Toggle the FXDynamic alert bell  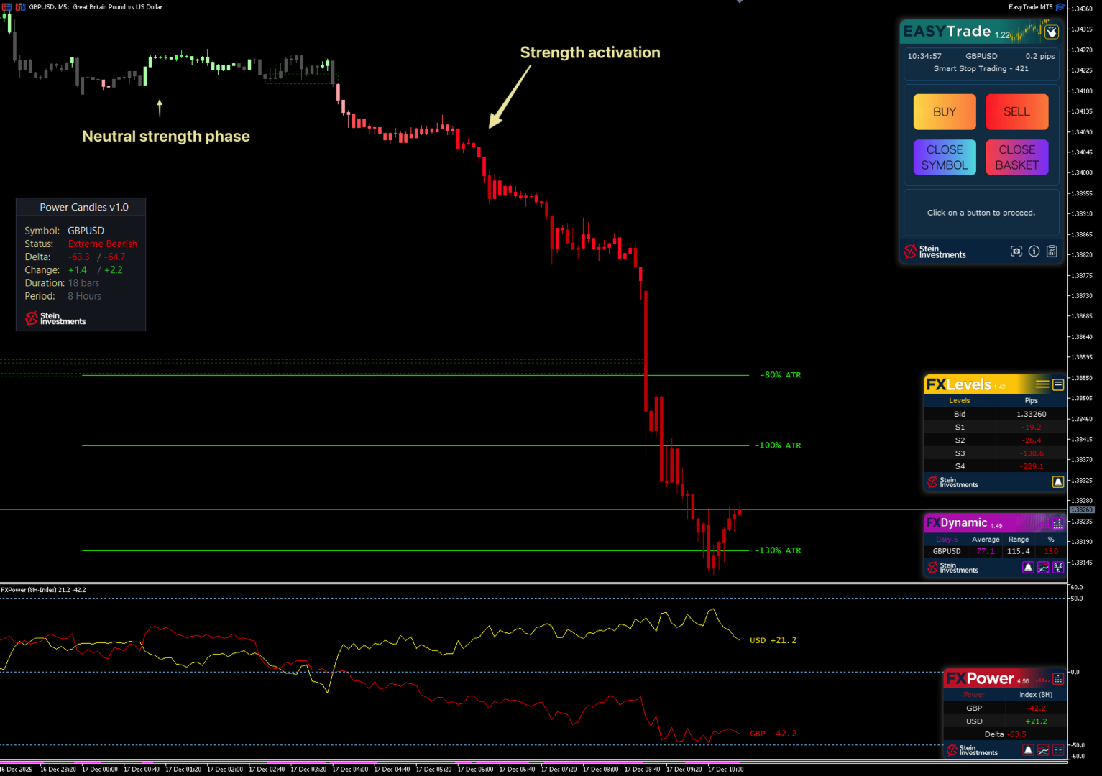click(x=1028, y=568)
